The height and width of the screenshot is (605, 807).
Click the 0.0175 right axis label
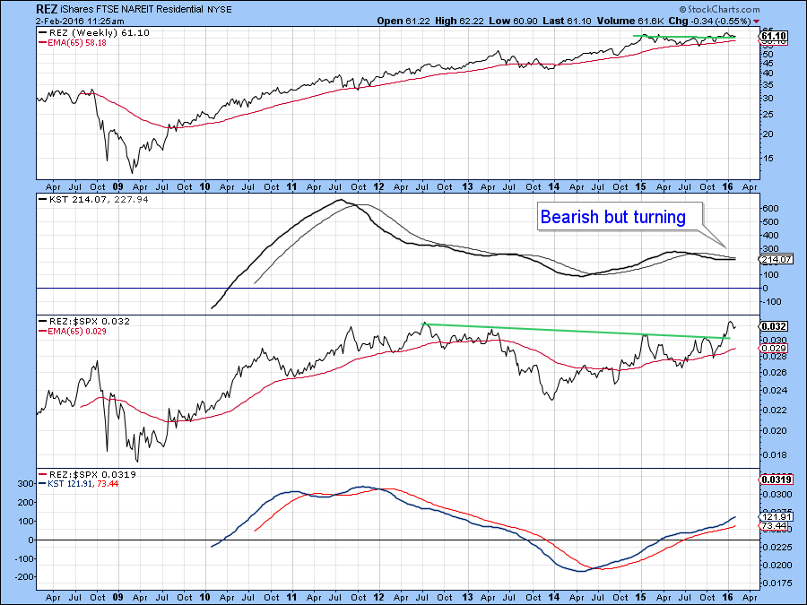click(777, 583)
